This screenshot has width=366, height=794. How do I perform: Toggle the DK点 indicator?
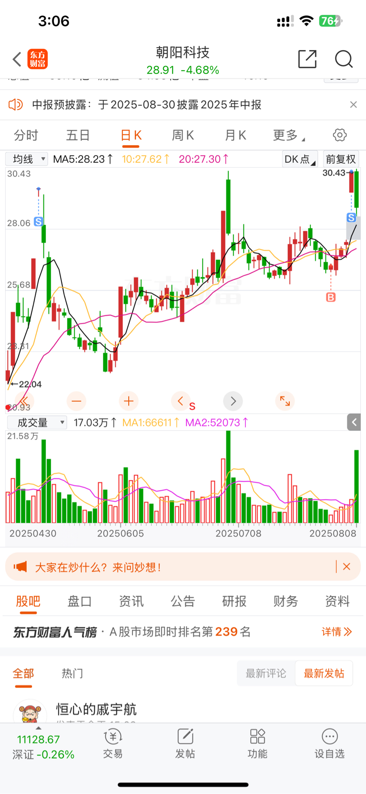click(x=300, y=159)
